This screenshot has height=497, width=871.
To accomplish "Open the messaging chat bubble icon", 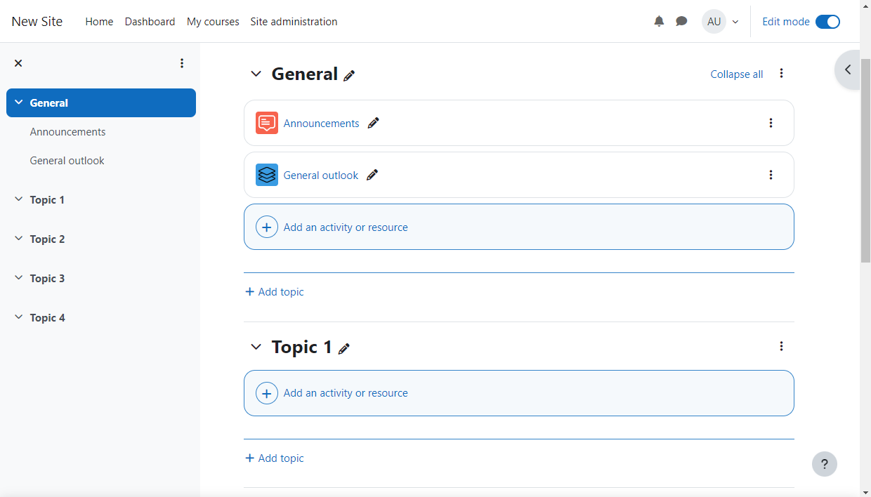I will (681, 22).
